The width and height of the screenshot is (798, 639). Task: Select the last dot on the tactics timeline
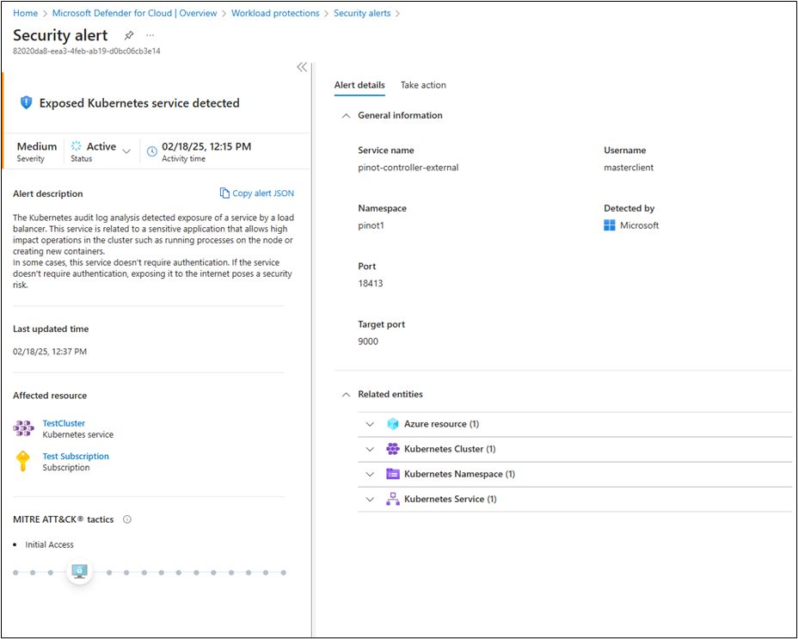284,572
